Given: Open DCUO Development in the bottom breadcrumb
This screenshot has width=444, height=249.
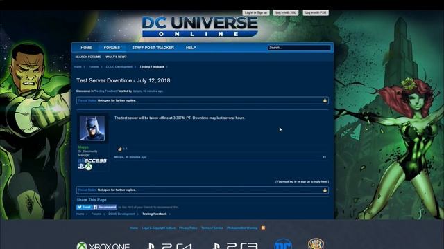Looking at the screenshot, I should point(122,214).
